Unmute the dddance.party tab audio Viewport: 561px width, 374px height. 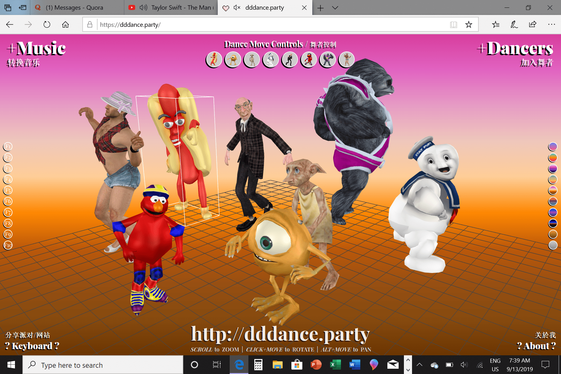(237, 7)
